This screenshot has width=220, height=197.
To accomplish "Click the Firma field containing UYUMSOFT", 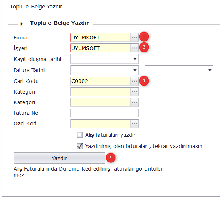I will tap(100, 37).
